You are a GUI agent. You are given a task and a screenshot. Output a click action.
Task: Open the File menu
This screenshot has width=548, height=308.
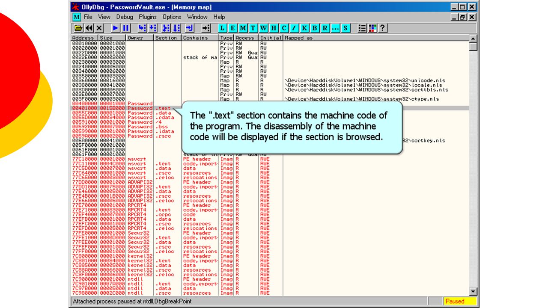tap(88, 17)
